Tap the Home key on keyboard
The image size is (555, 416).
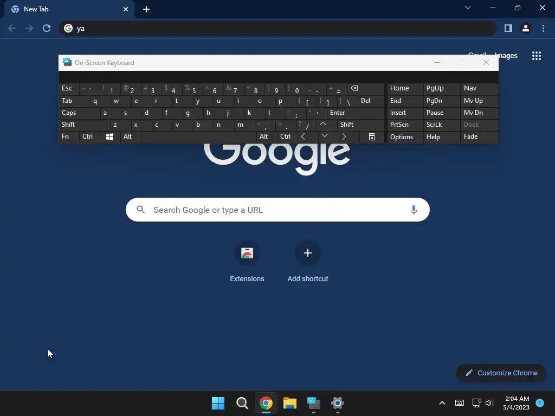click(405, 88)
